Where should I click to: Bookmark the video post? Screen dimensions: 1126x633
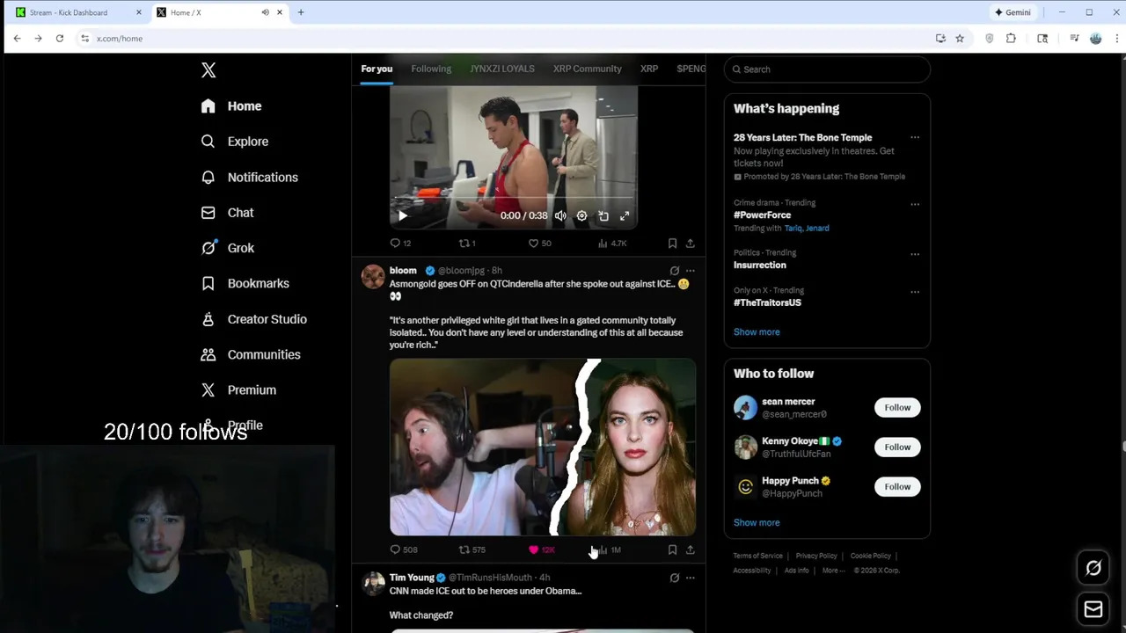tap(672, 244)
